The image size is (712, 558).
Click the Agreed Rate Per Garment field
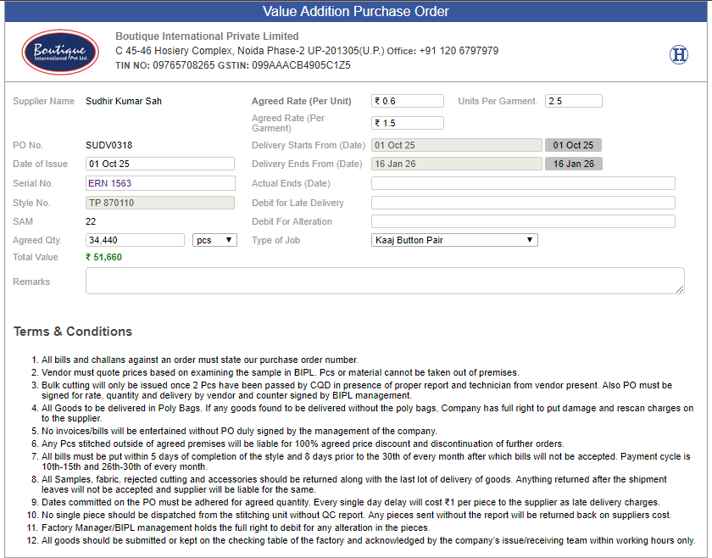pos(408,123)
